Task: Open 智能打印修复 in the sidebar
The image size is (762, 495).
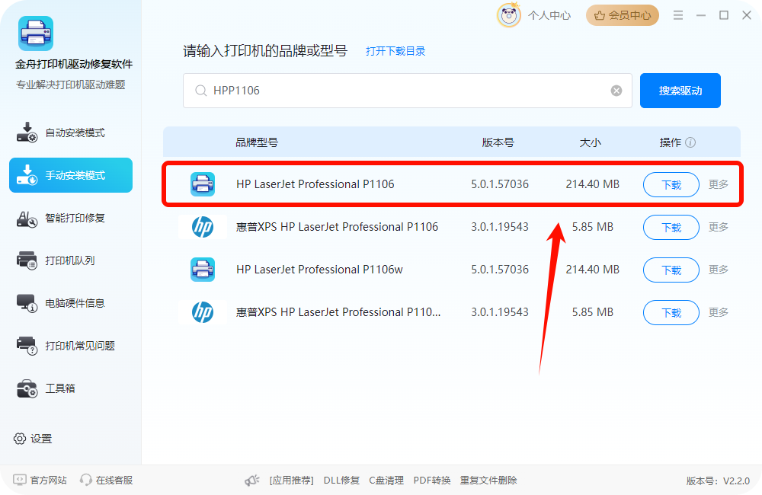Action: 71,218
